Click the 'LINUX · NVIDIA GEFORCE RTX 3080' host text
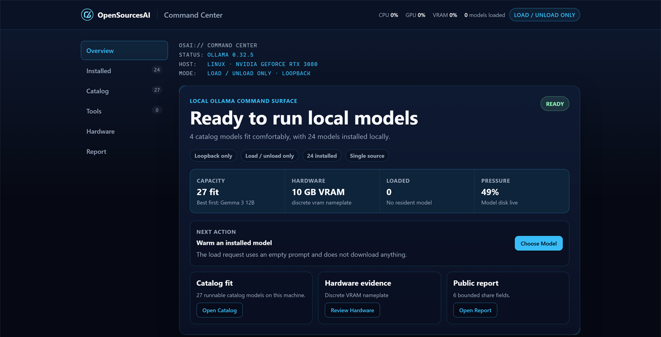 [262, 64]
